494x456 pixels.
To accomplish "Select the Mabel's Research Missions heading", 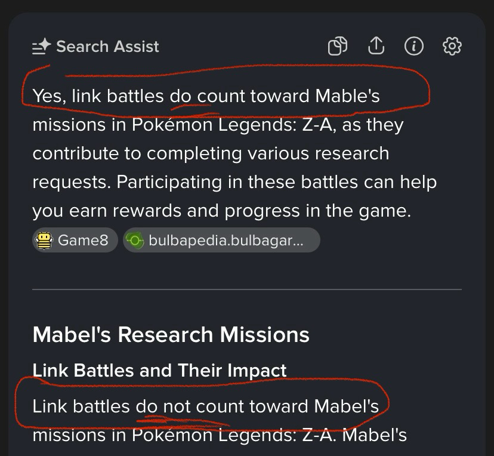I will coord(171,334).
